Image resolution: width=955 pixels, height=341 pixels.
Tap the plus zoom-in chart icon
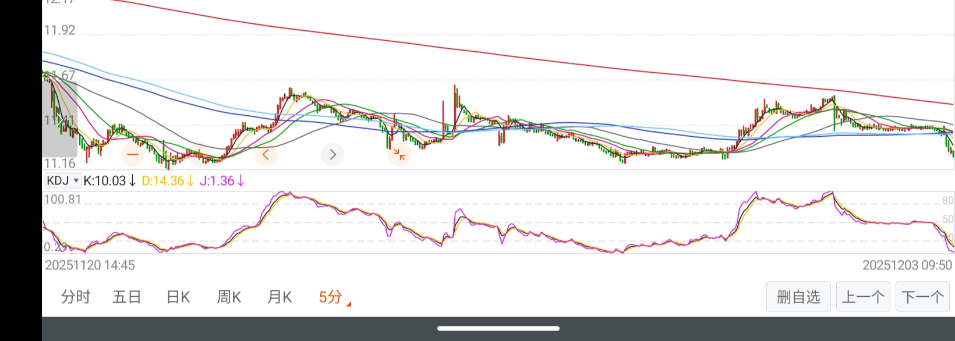point(199,154)
